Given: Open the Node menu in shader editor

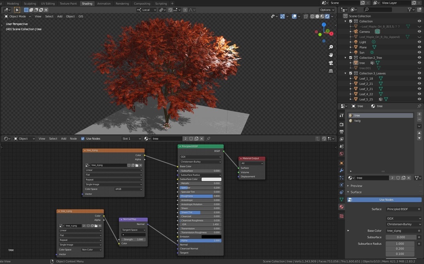Looking at the screenshot, I should [73, 139].
